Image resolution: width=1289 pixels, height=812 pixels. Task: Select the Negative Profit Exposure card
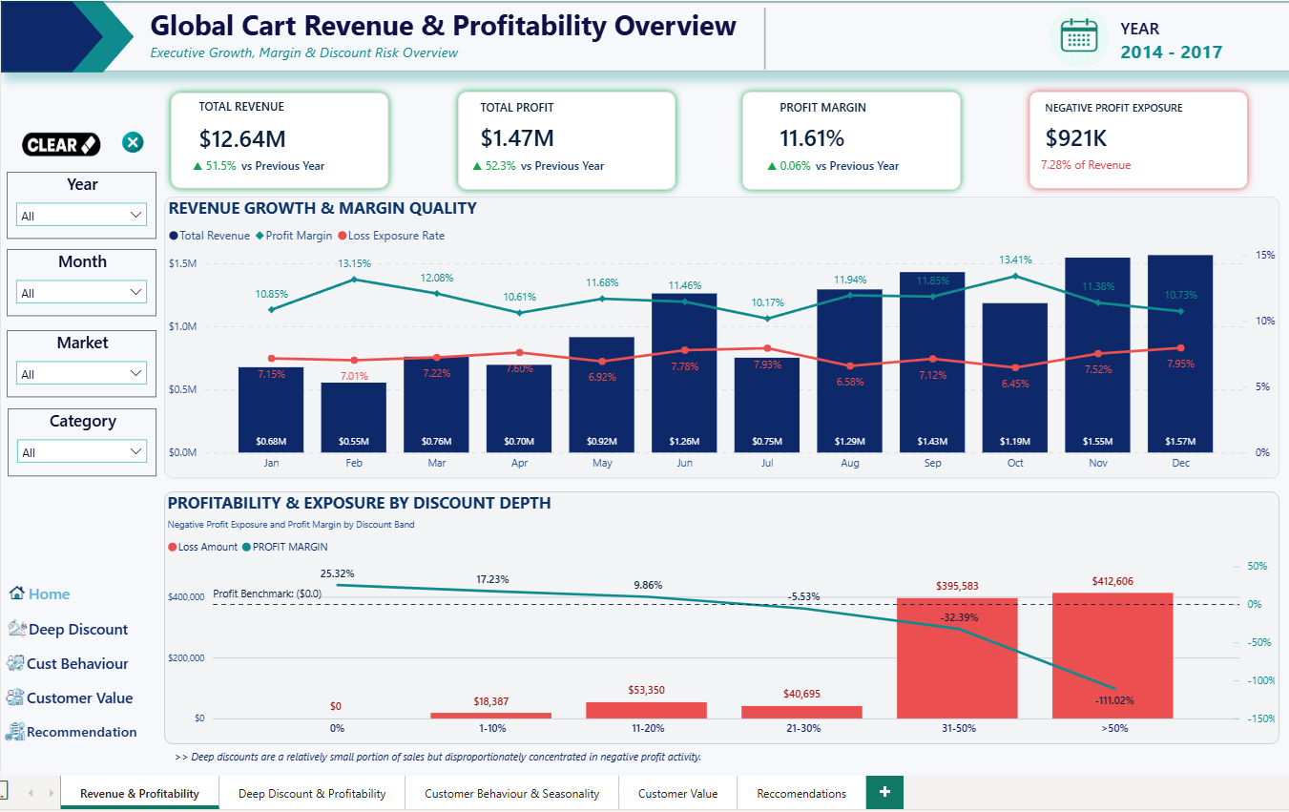1138,140
